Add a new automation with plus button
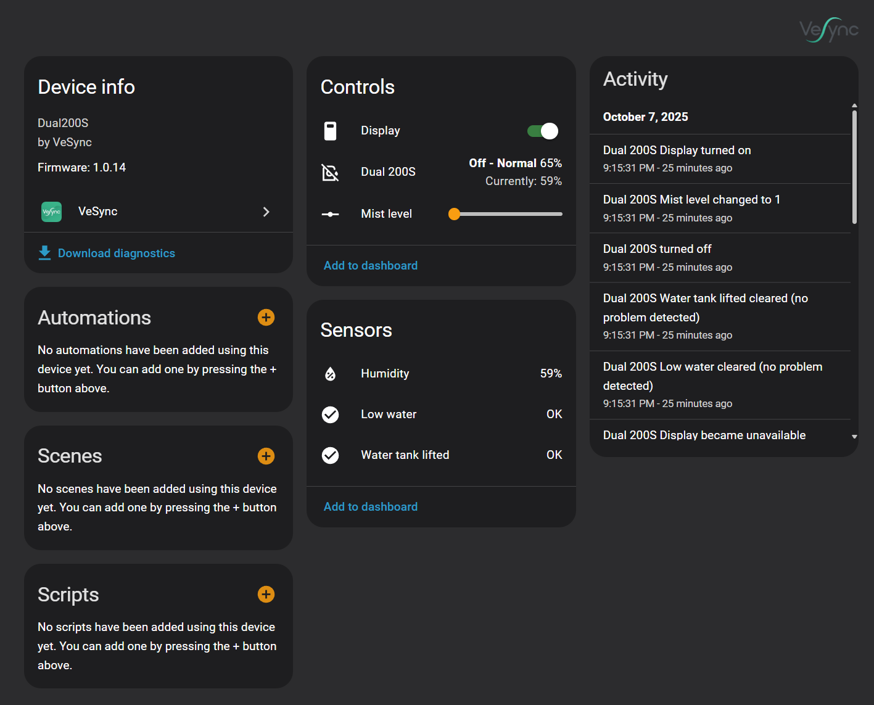This screenshot has height=705, width=874. 266,318
